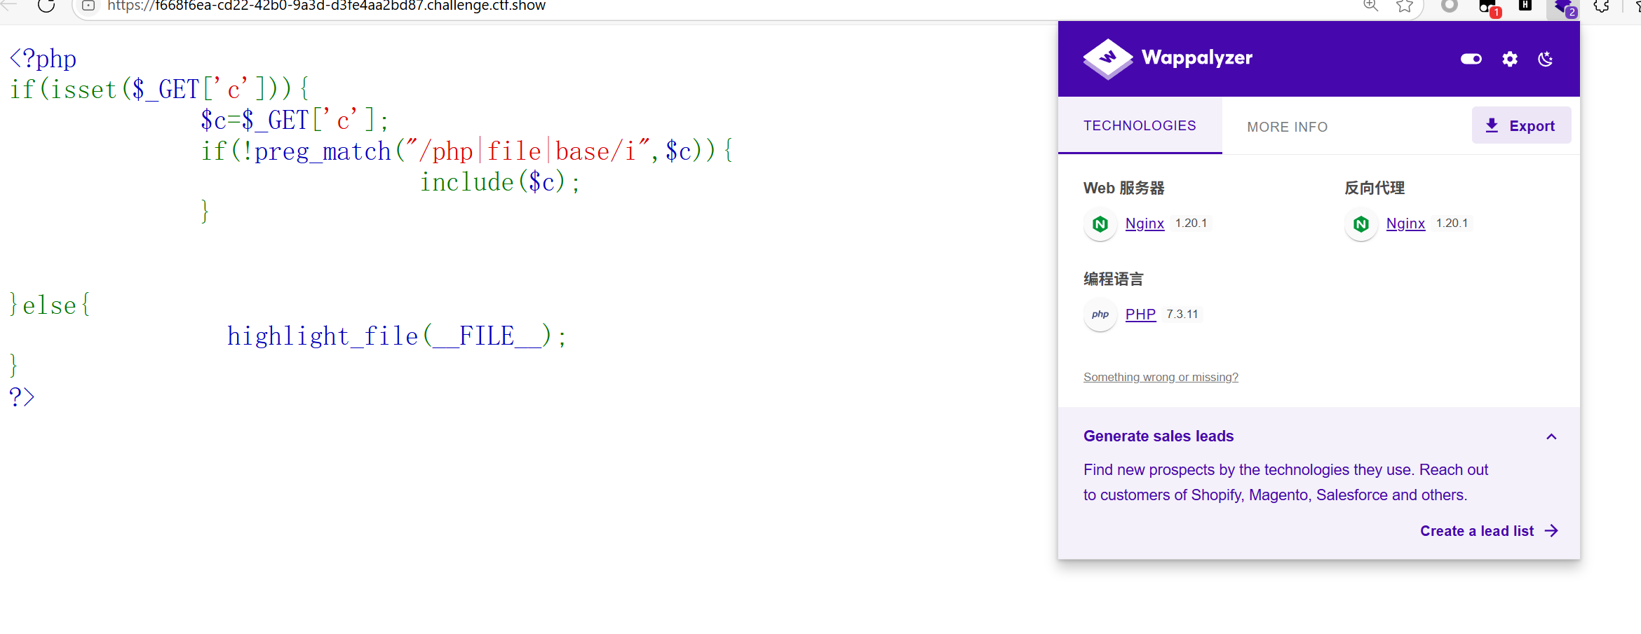Open the Nginx link under 反向代理
1641x634 pixels.
click(1405, 223)
